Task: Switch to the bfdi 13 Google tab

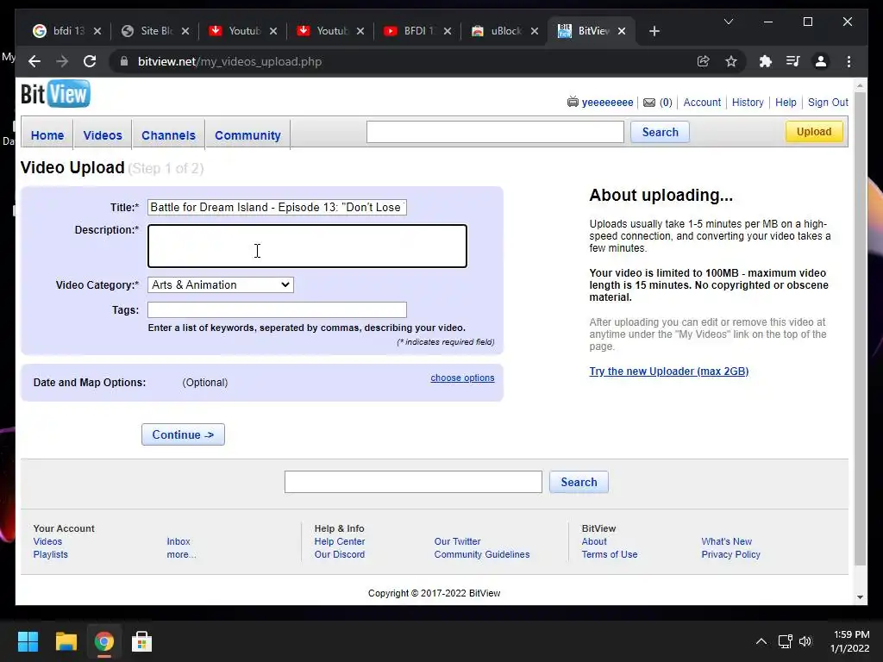Action: 61,31
